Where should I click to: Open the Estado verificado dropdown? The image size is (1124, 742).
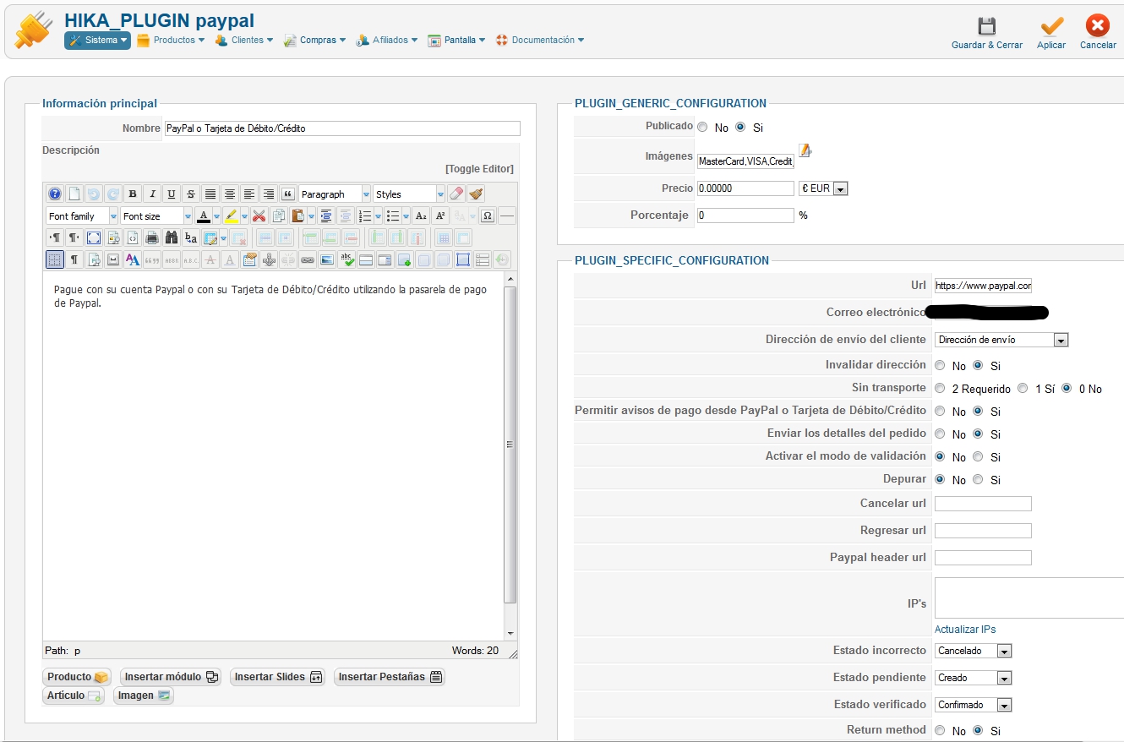click(x=974, y=705)
